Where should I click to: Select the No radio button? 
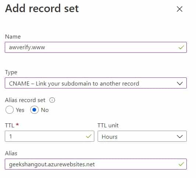(34, 110)
